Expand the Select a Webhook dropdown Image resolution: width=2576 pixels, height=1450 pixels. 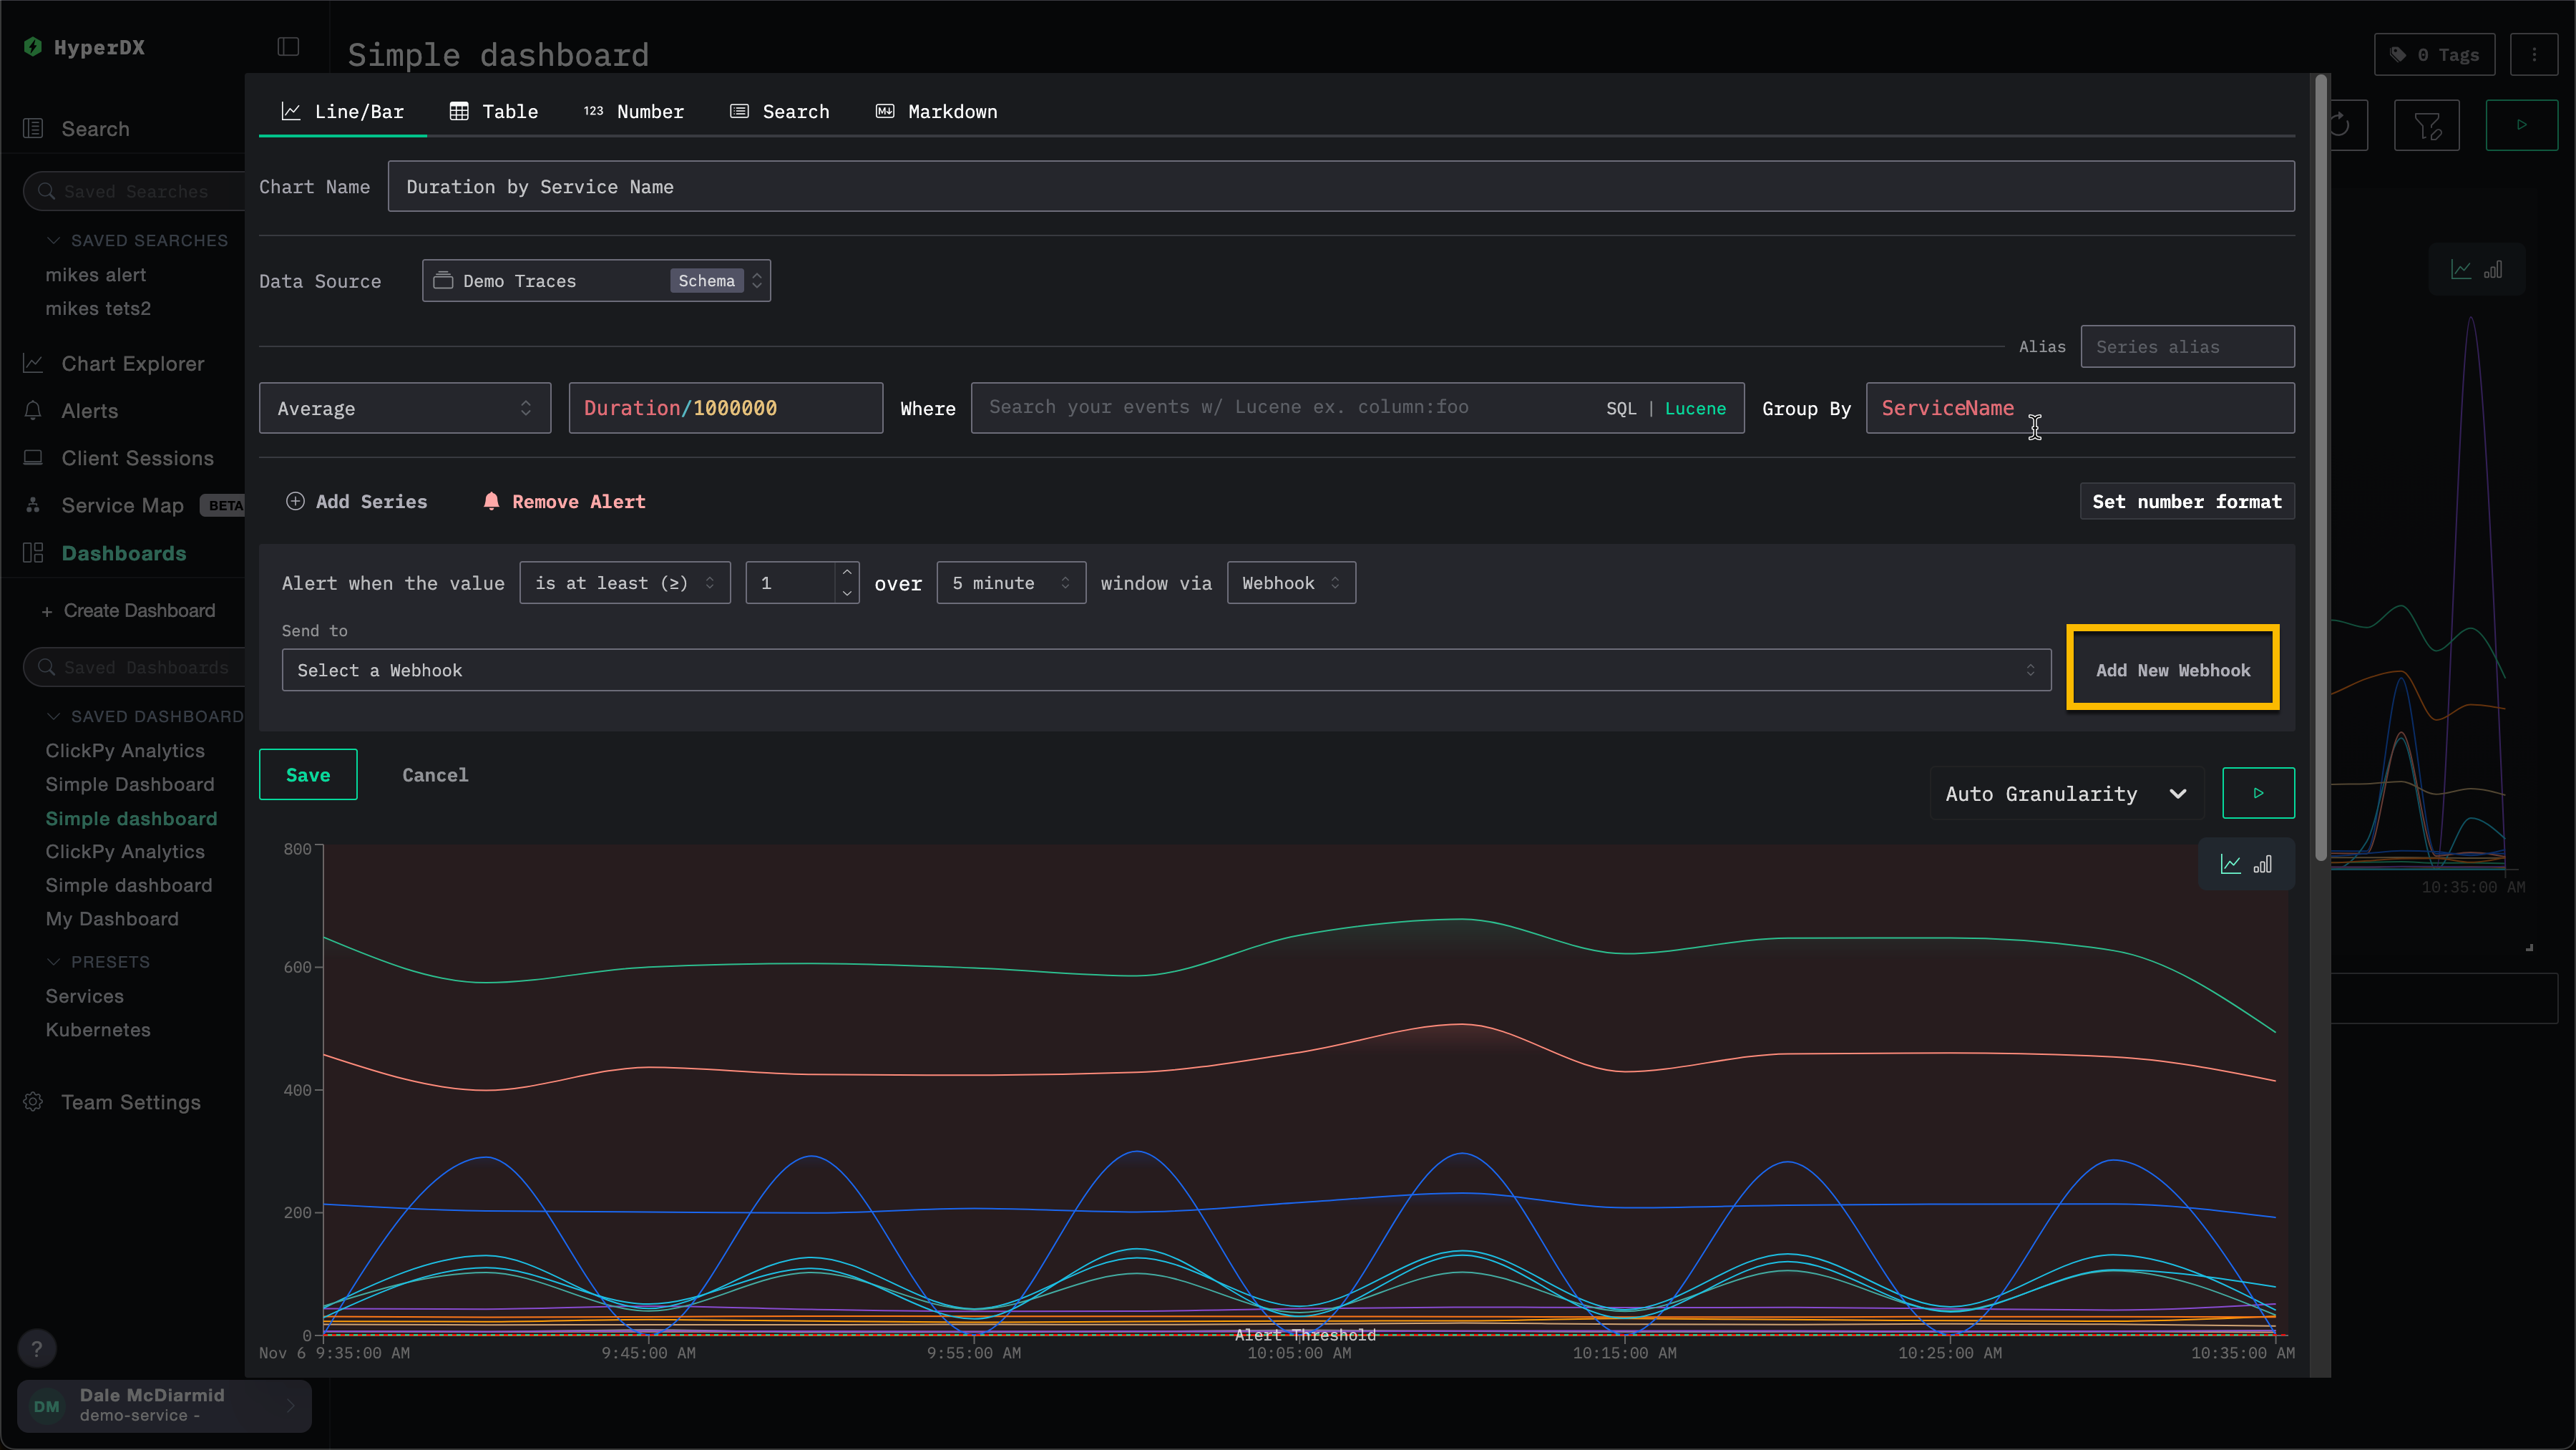click(x=1165, y=670)
